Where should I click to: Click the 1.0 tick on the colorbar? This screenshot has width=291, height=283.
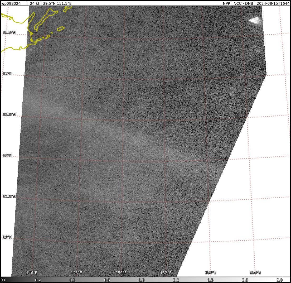(142, 280)
